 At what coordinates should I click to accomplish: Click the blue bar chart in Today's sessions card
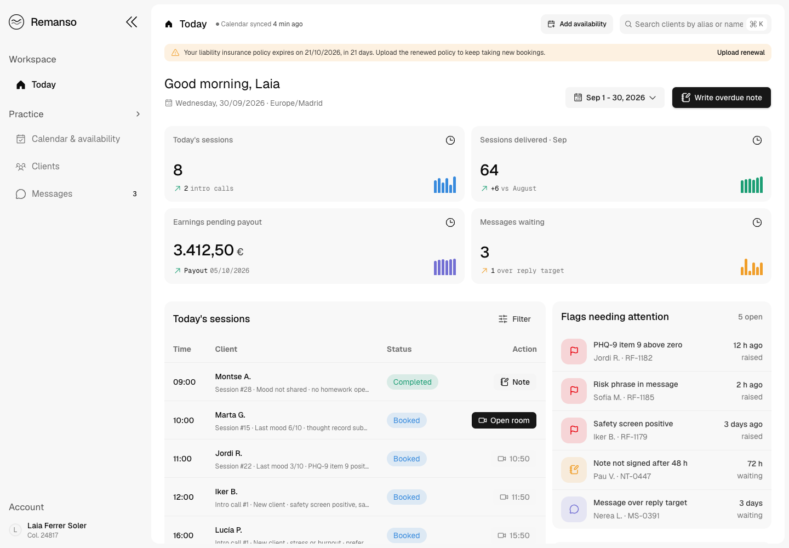(x=445, y=185)
